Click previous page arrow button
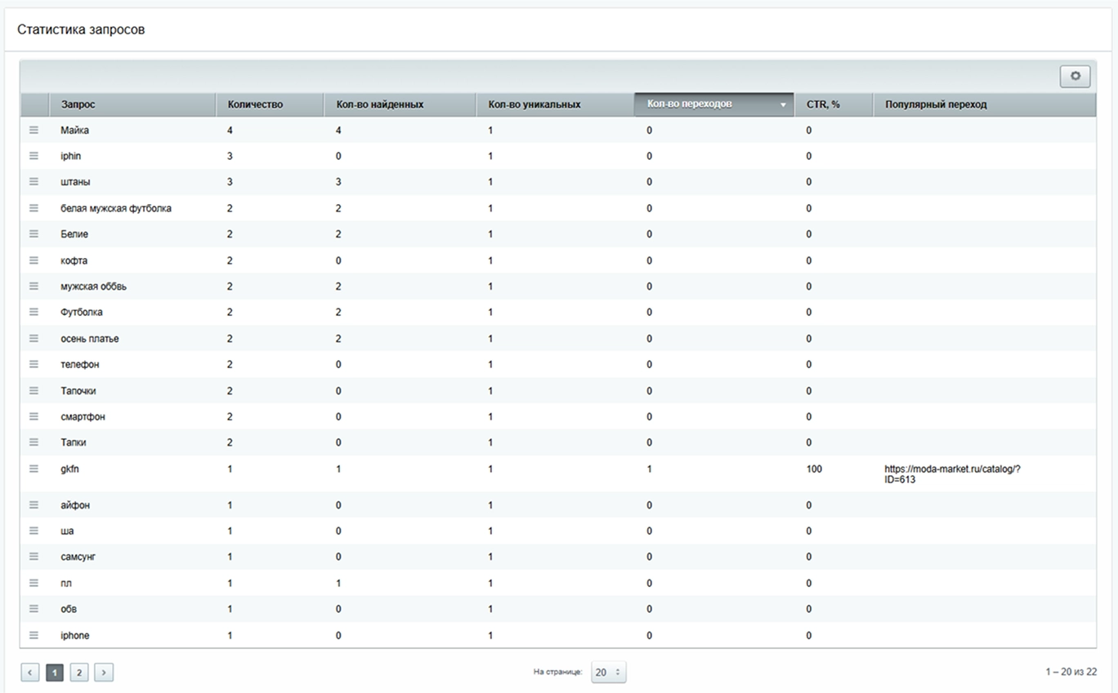1118x693 pixels. 30,673
